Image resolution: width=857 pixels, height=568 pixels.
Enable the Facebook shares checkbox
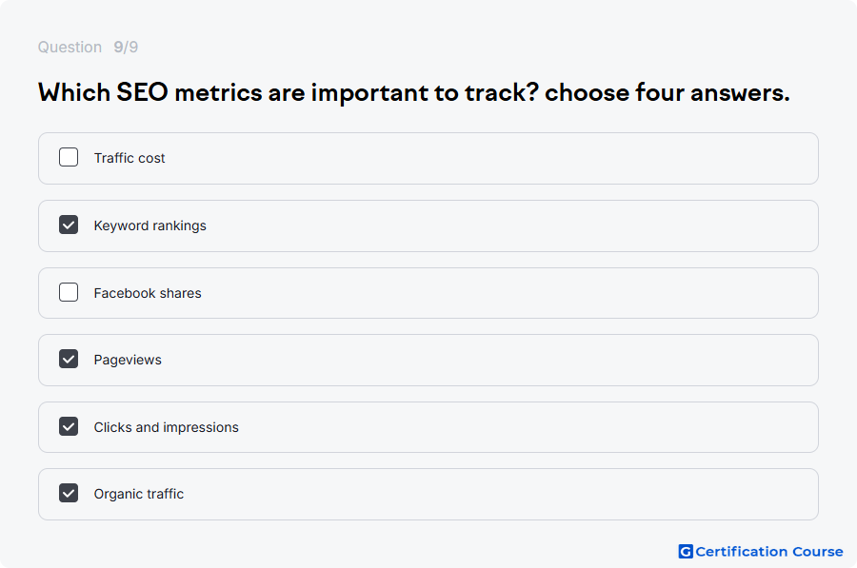(69, 292)
